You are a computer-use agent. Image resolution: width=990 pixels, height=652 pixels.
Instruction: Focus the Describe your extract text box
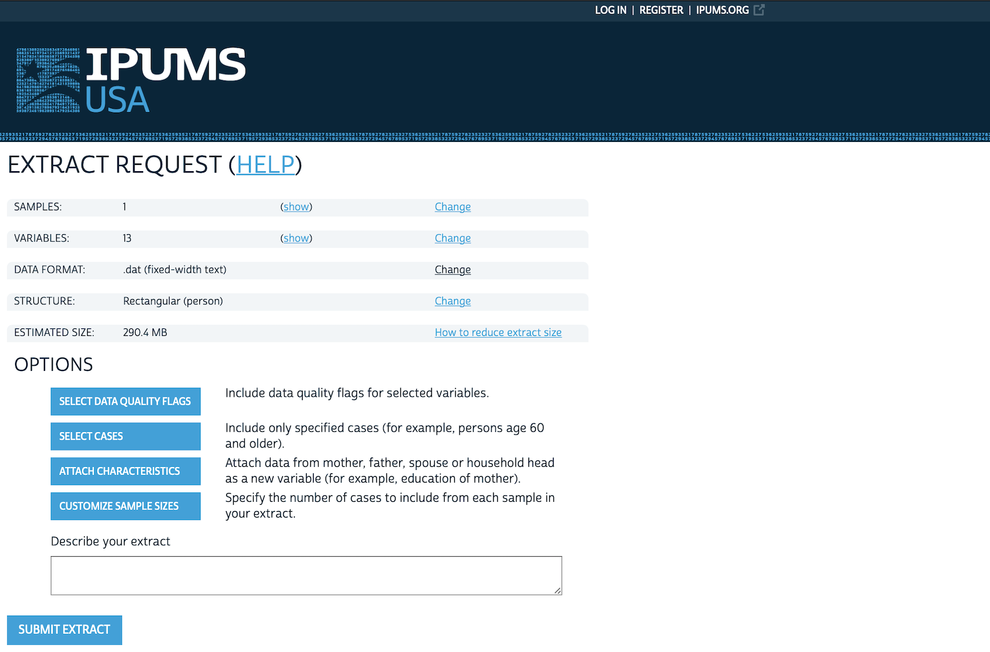click(306, 575)
